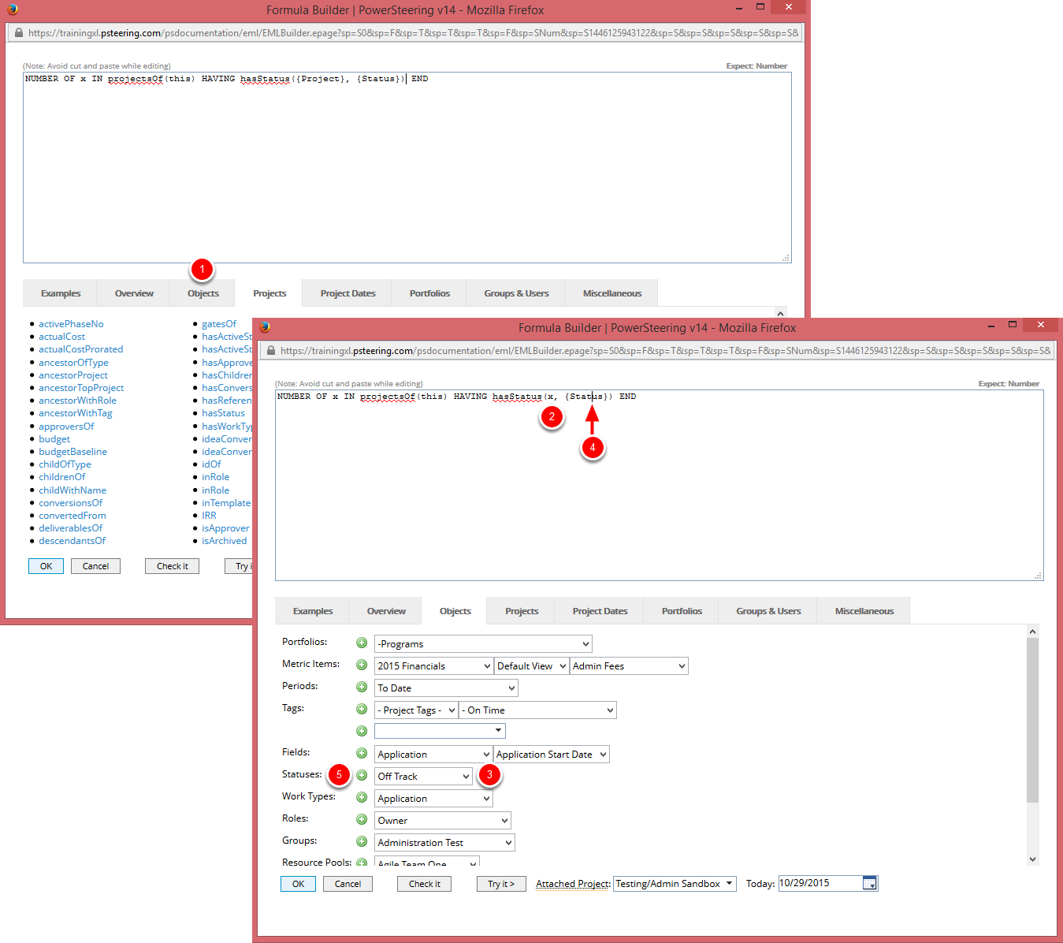
Task: Open the Statuses dropdown showing Off Track
Action: point(423,777)
